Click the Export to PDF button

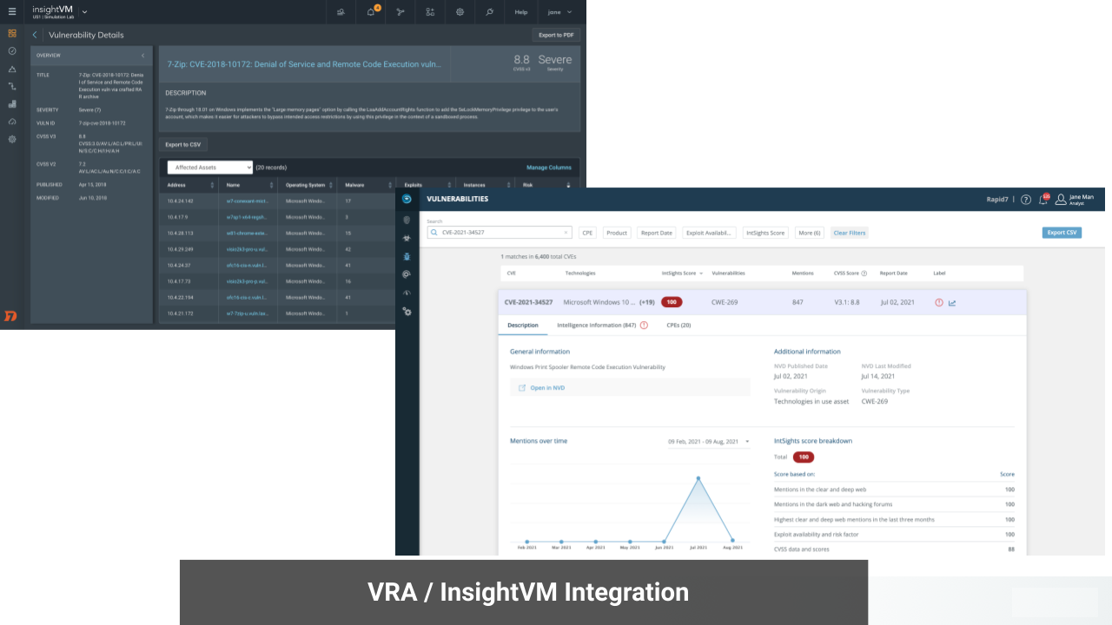(556, 35)
